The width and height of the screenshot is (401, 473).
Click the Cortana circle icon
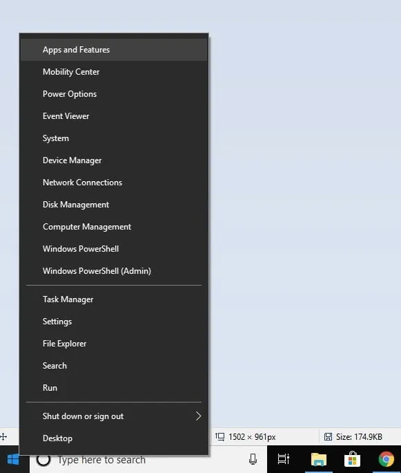click(43, 459)
